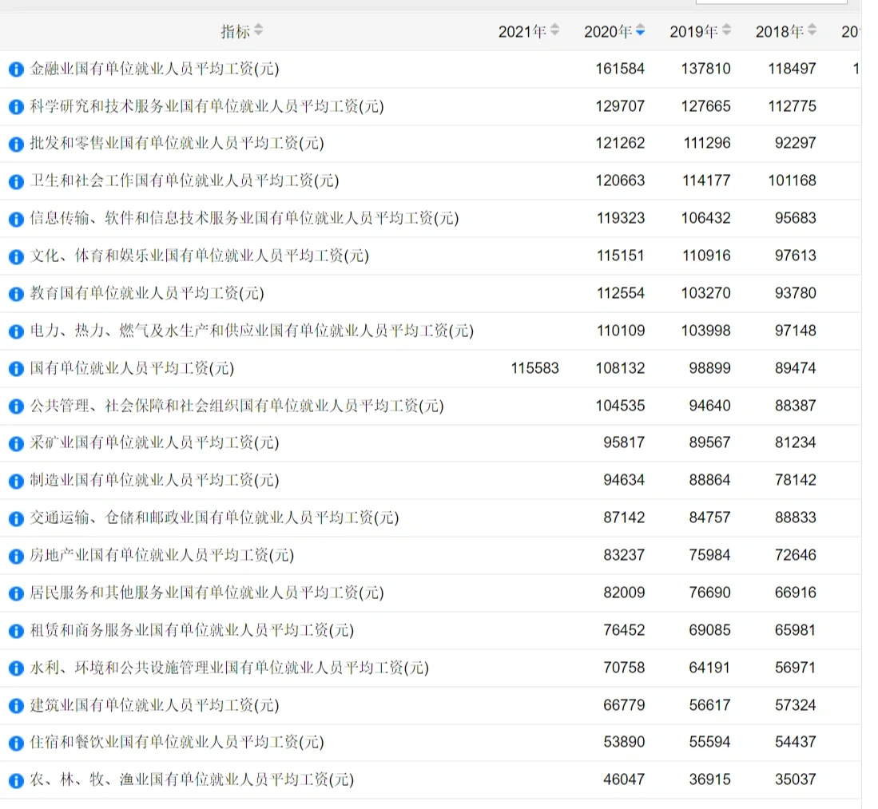Screen dimensions: 878x809
Task: Open info icon for 公共管理、社会保障和社会组织 row
Action: click(x=16, y=406)
